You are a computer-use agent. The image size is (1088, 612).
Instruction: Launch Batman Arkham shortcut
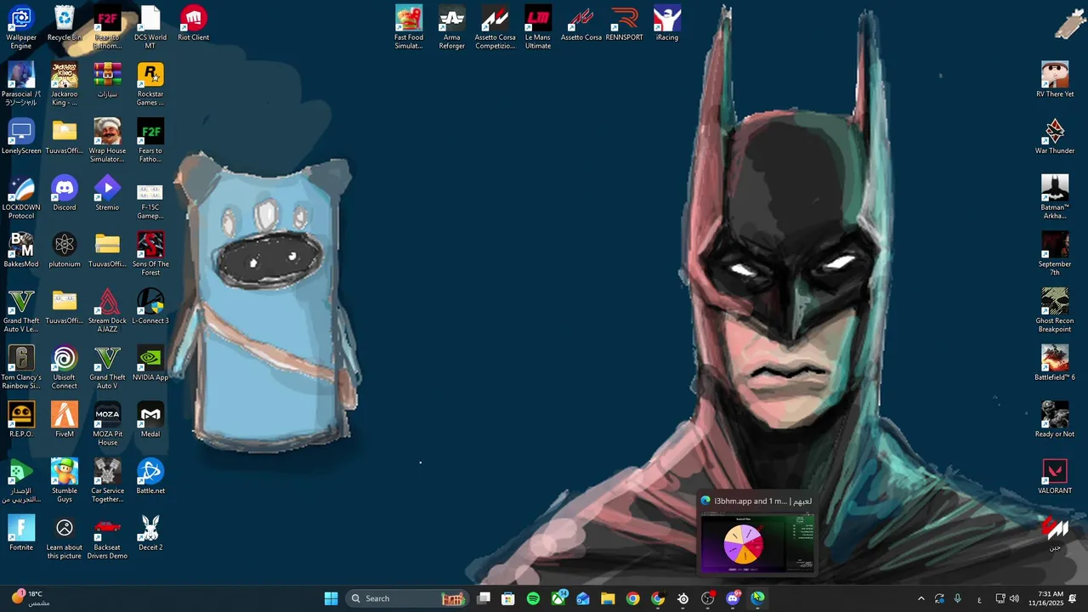(x=1055, y=198)
